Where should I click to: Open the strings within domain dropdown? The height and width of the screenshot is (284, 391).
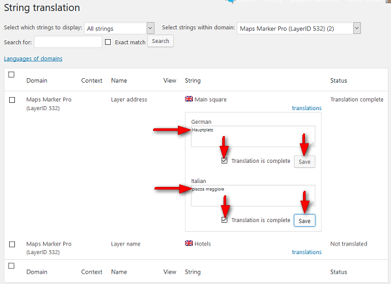coord(298,28)
